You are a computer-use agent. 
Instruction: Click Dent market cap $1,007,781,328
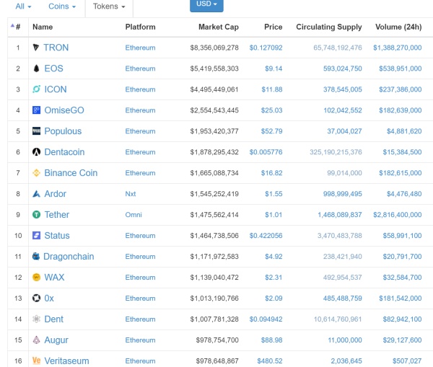(x=214, y=319)
